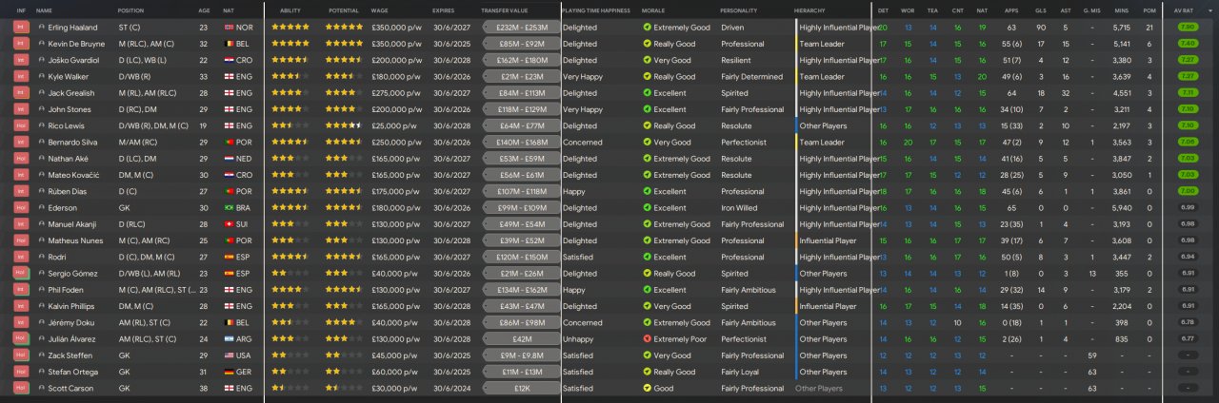Click the 59 G. MIS value for Zack Steffen

click(1092, 355)
